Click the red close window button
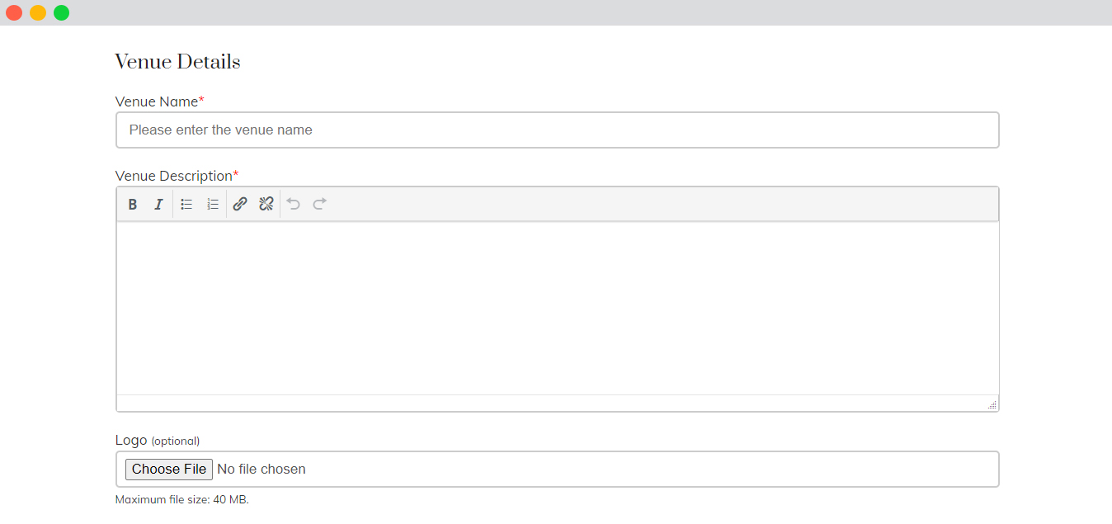Image resolution: width=1112 pixels, height=524 pixels. (14, 12)
